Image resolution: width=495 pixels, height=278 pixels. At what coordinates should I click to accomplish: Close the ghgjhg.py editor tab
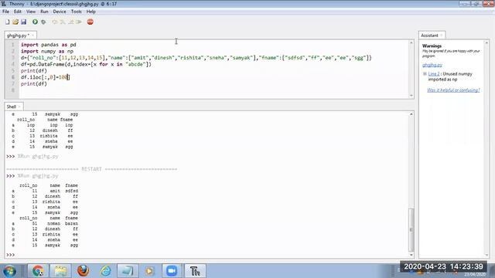pyautogui.click(x=32, y=36)
